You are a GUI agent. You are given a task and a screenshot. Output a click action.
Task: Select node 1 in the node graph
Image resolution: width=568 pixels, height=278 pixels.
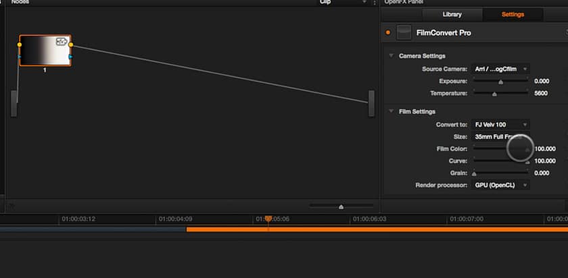(x=45, y=51)
